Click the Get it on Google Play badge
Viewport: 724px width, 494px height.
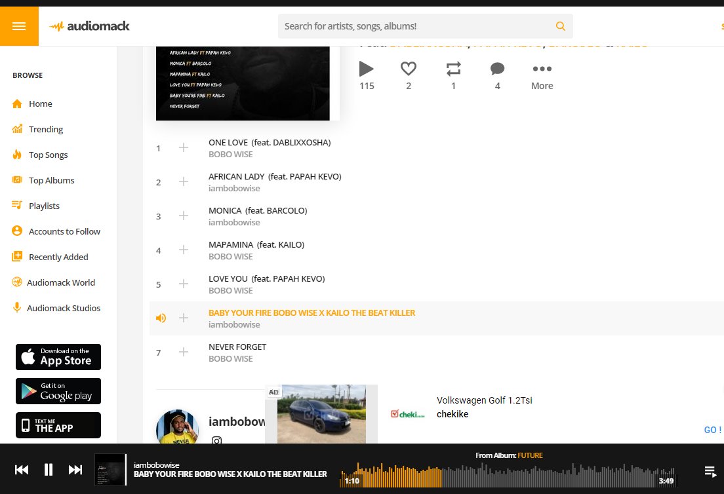click(58, 391)
